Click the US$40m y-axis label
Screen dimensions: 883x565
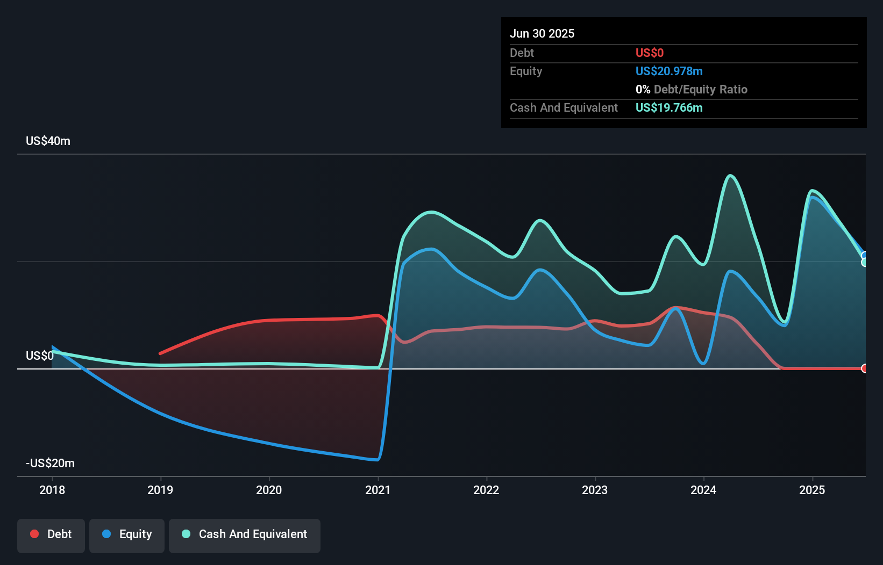[x=48, y=141]
